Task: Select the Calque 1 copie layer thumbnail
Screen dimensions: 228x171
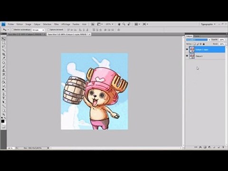Action: pyautogui.click(x=192, y=49)
